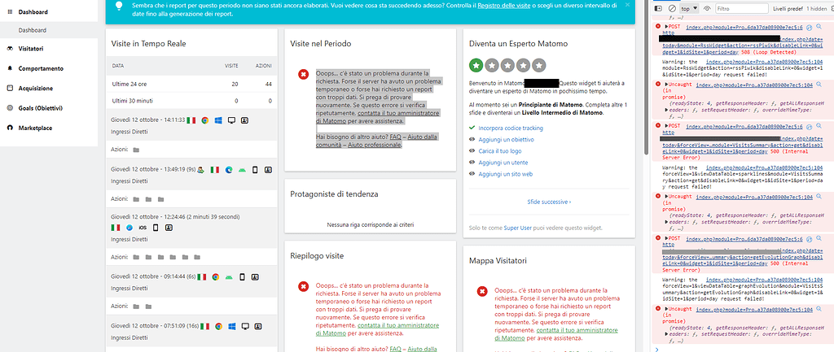Click the desktop monitor icon on the 07:51:09 visit
Viewport: 834px width, 352px height.
click(245, 326)
